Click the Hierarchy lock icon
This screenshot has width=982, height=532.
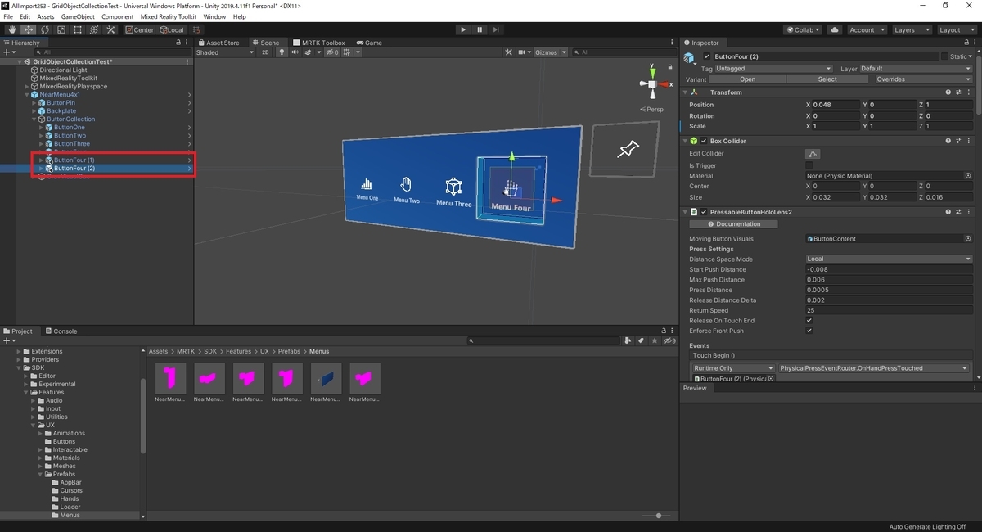178,43
